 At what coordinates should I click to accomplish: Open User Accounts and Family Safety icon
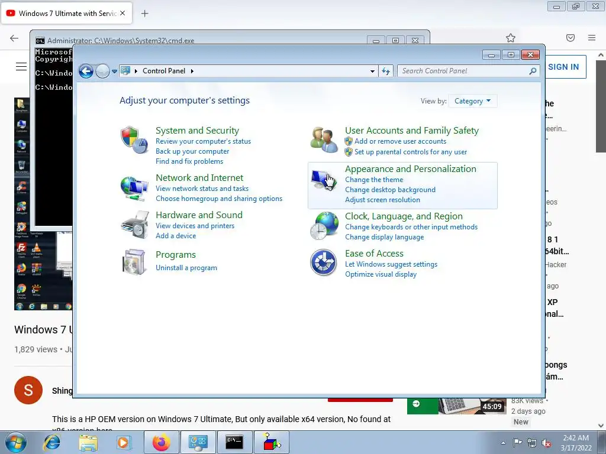pos(324,140)
